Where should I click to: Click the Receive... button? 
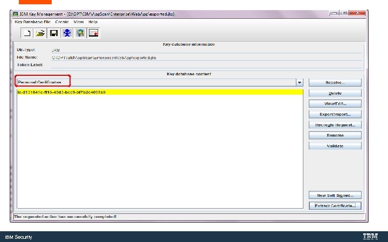point(335,82)
